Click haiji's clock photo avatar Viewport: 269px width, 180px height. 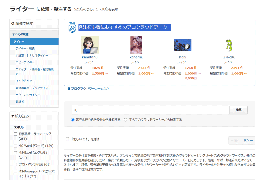point(183,45)
